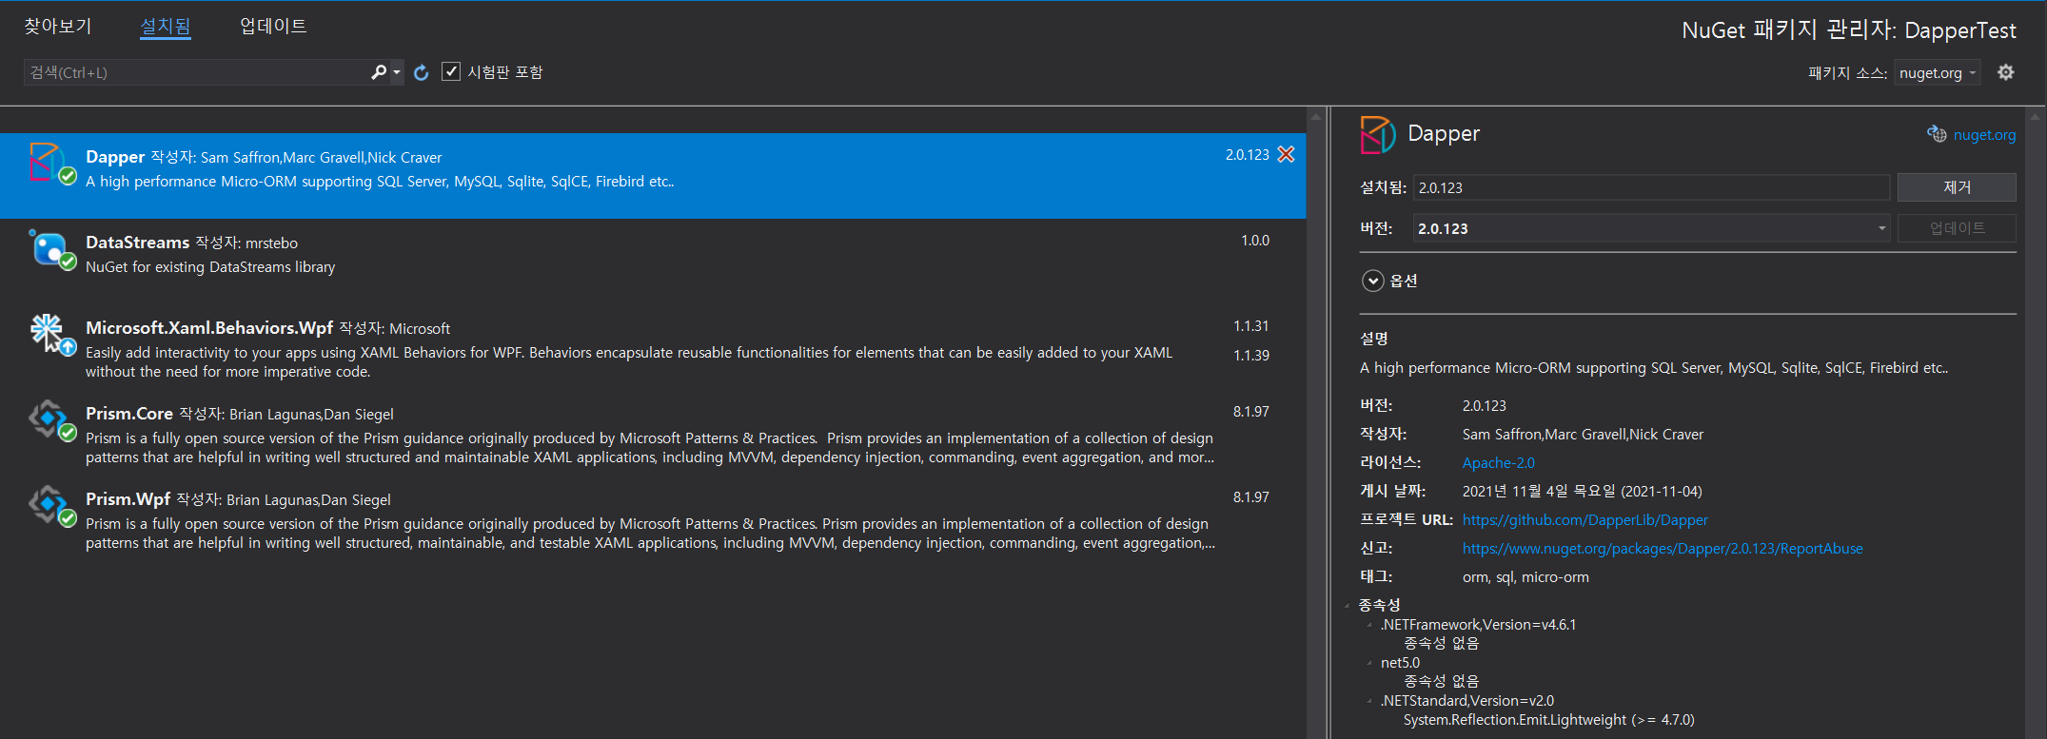Select the Dapper package row
2047x739 pixels.
(x=653, y=176)
